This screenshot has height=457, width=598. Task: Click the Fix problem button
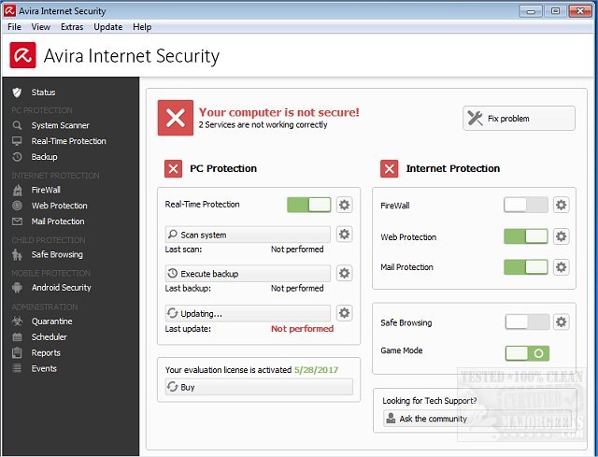[519, 119]
